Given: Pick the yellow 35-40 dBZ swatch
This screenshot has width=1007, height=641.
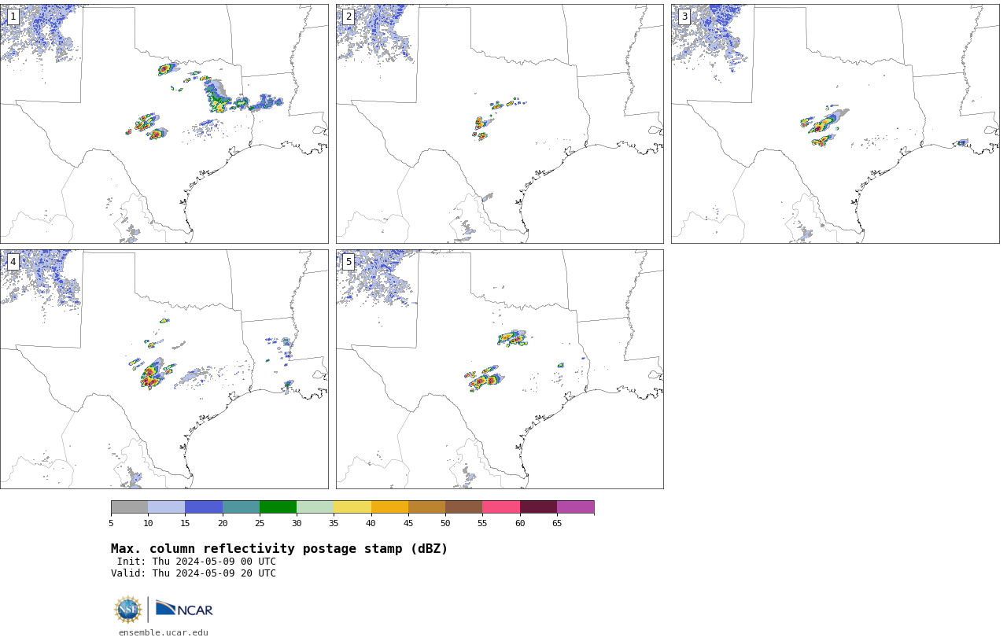Looking at the screenshot, I should [x=352, y=507].
